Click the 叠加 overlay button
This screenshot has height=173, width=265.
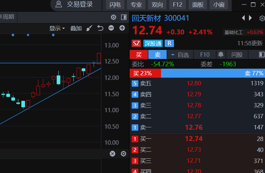click(76, 28)
